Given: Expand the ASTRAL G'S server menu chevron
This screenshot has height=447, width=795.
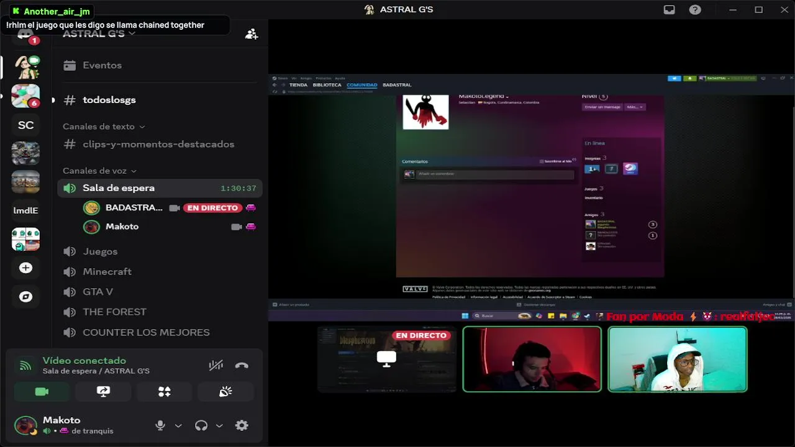Looking at the screenshot, I should [x=132, y=34].
